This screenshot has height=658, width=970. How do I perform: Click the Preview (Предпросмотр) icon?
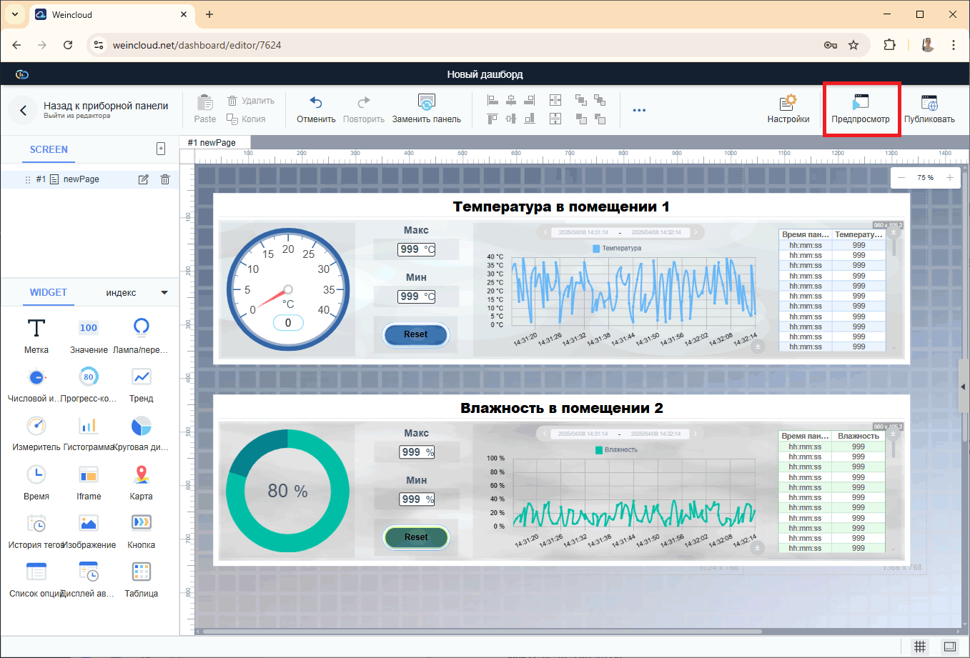coord(860,104)
